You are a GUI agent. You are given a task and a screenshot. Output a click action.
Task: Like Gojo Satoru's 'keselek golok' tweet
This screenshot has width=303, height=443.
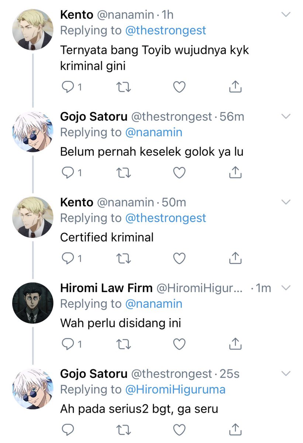(x=179, y=172)
